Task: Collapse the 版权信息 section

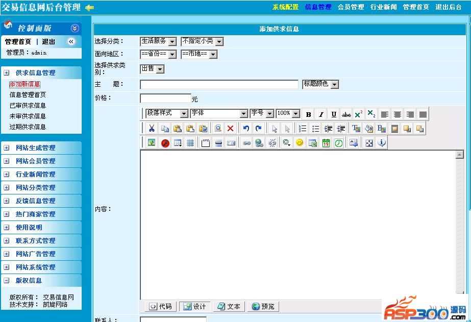Action: 6,281
